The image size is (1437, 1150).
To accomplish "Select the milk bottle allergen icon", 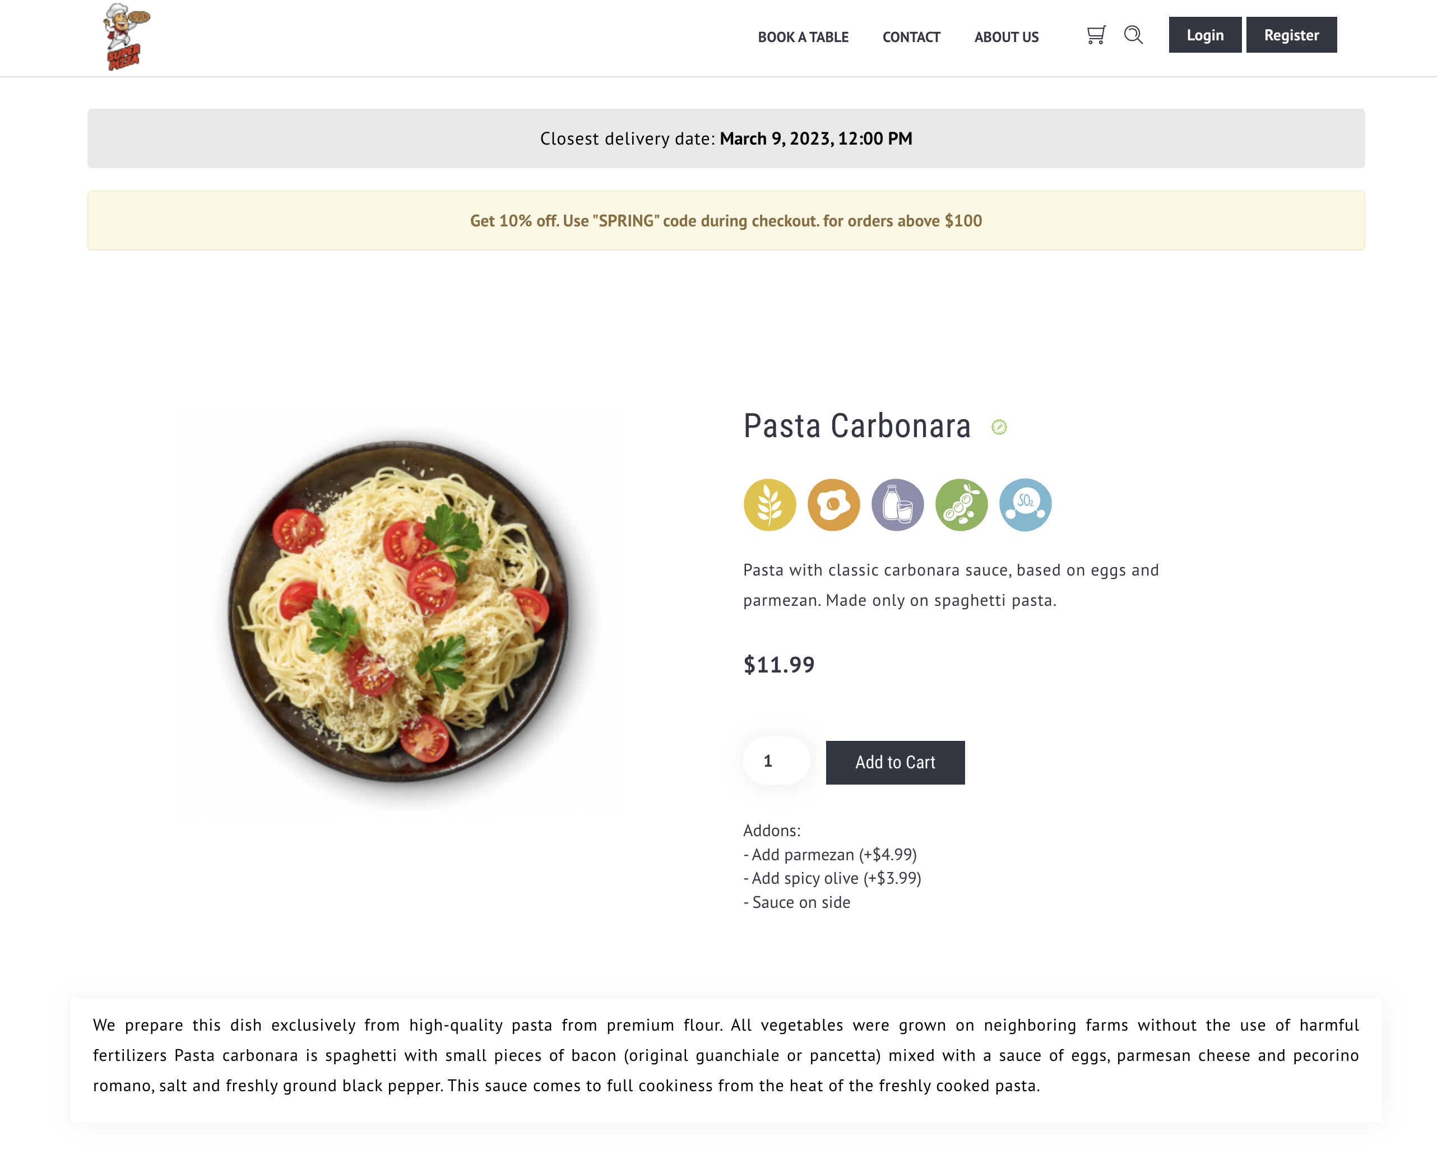I will 897,505.
